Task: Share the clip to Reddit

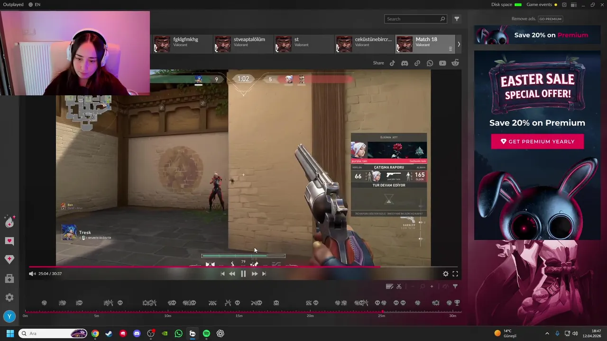Action: (x=455, y=63)
